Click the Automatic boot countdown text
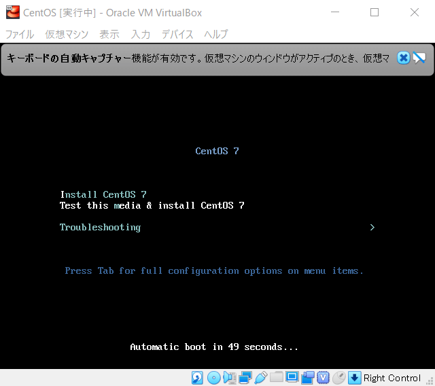The width and height of the screenshot is (435, 386). pyautogui.click(x=214, y=347)
